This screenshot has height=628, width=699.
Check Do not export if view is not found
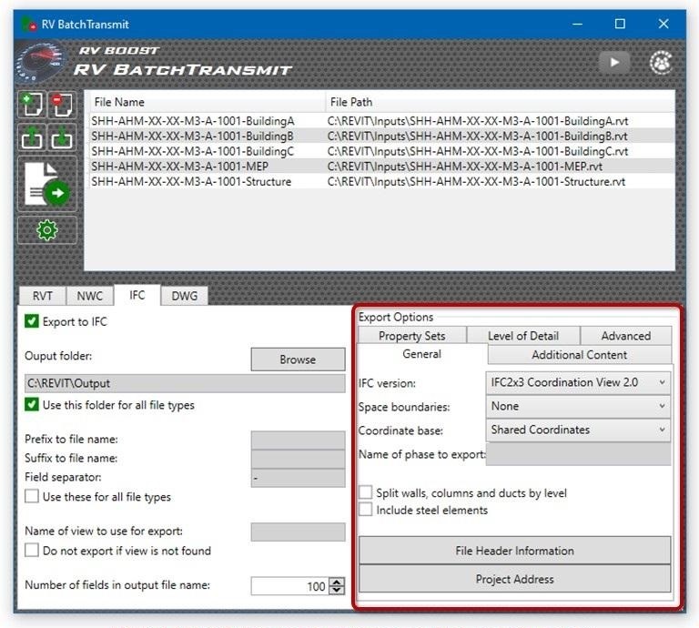click(32, 550)
